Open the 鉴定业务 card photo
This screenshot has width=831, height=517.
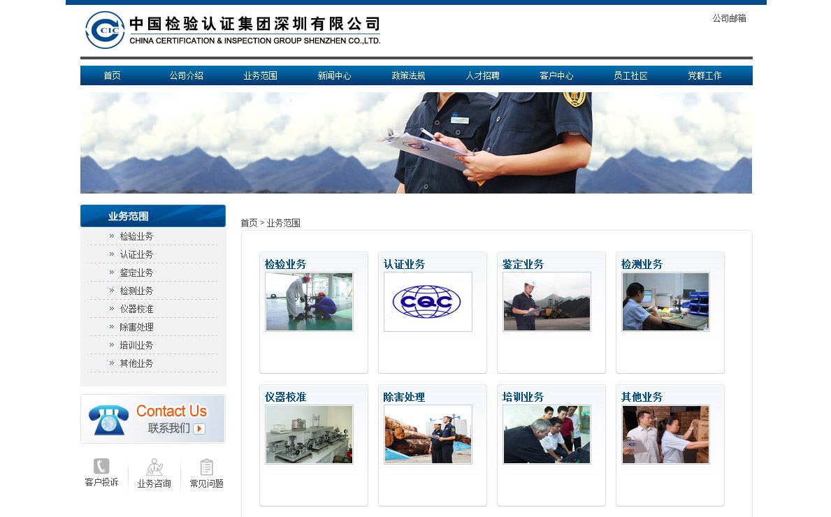point(547,302)
